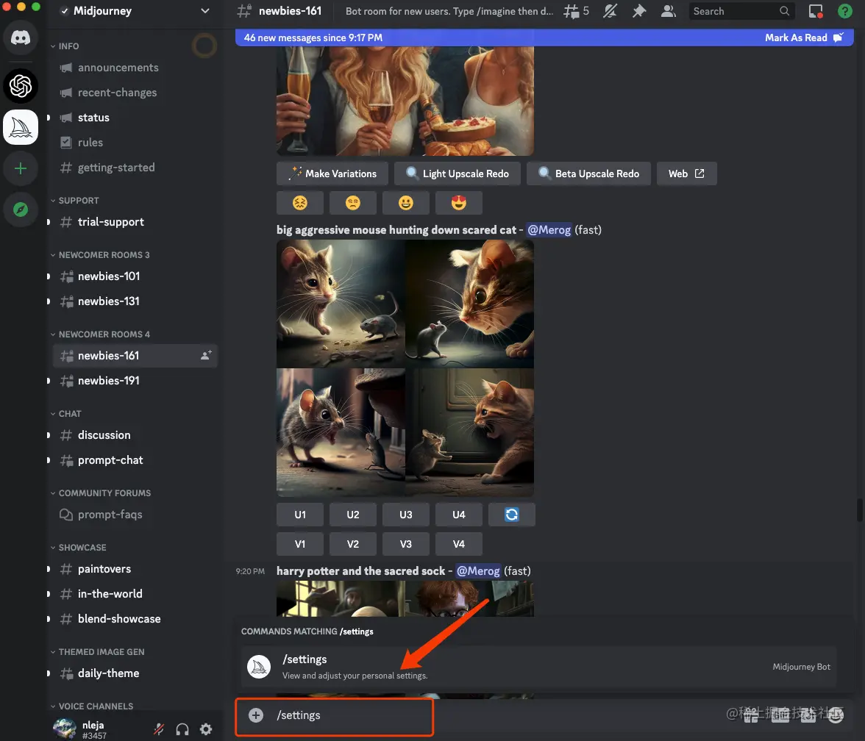Unmute microphone in user panel

(159, 729)
